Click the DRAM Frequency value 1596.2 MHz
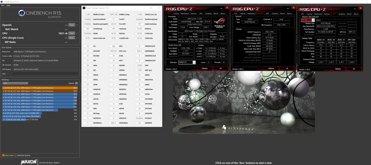The image size is (371, 165). click(x=270, y=32)
